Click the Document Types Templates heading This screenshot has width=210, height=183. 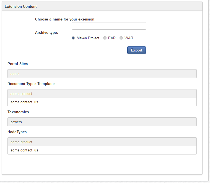[31, 84]
